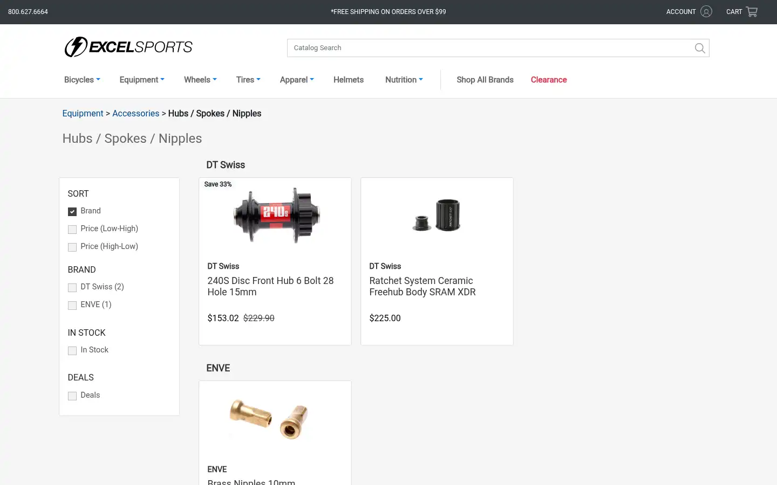Check the Brand sort checkbox

tap(72, 211)
